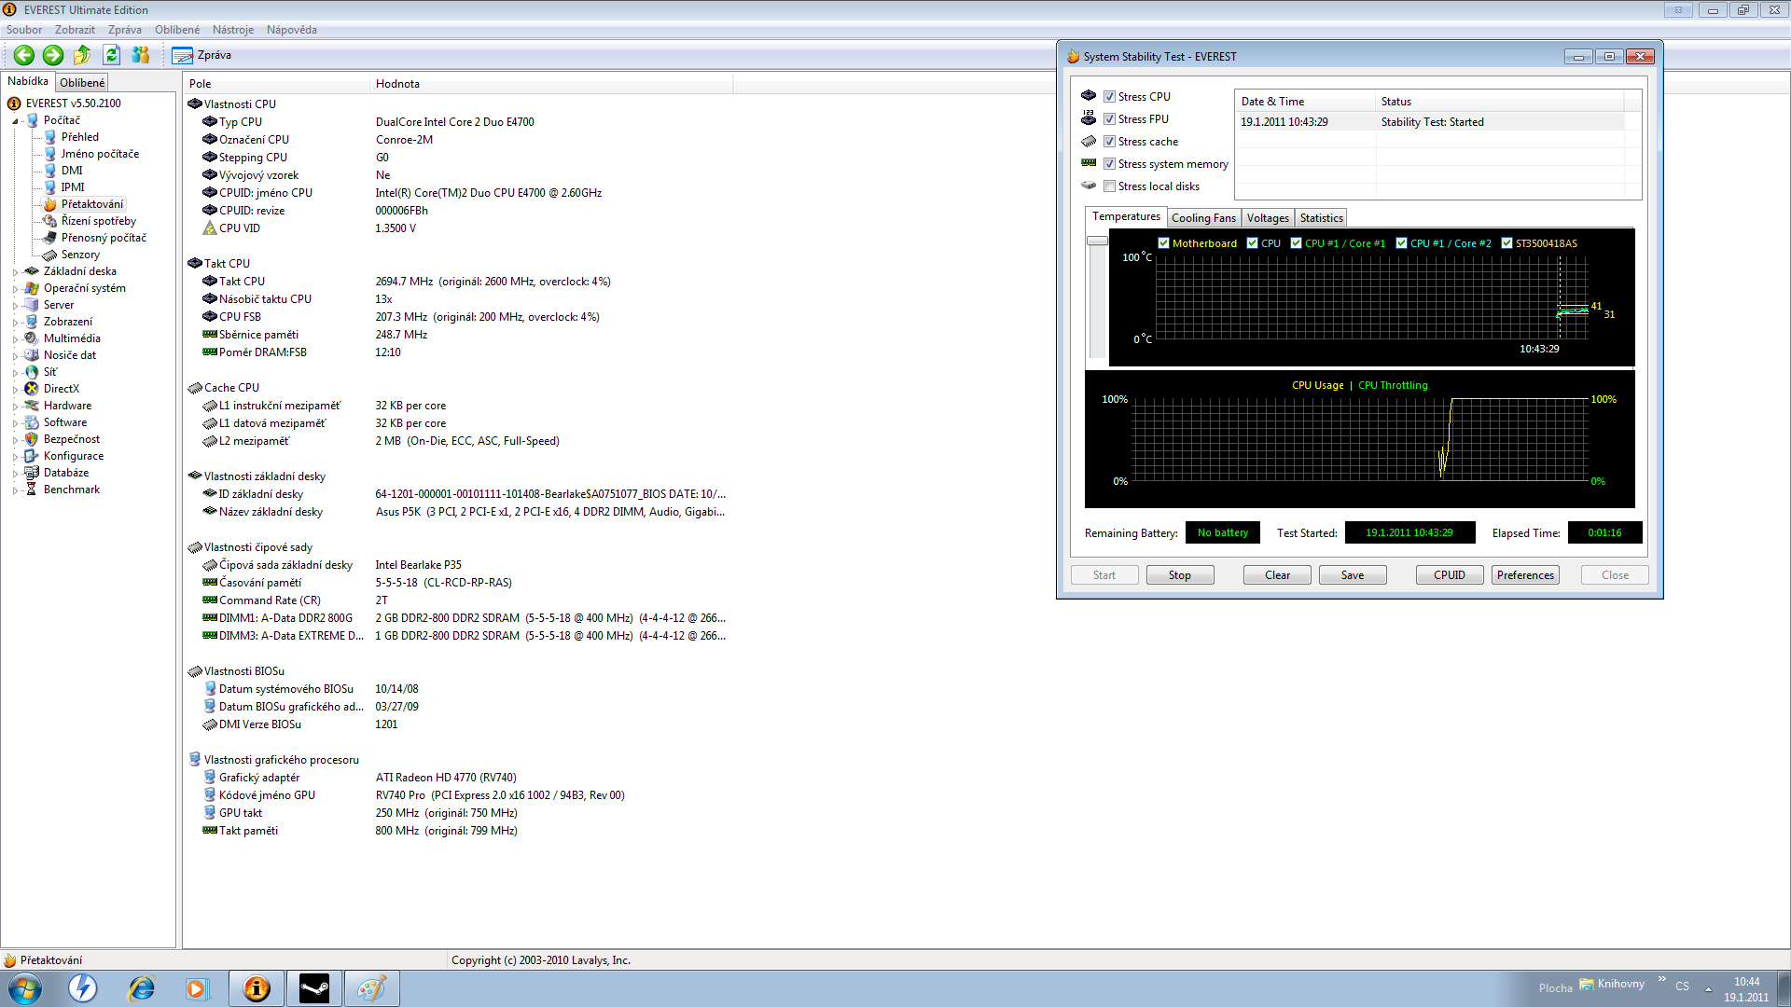The image size is (1791, 1007).
Task: Expand the Benchmark tree node
Action: coord(15,490)
